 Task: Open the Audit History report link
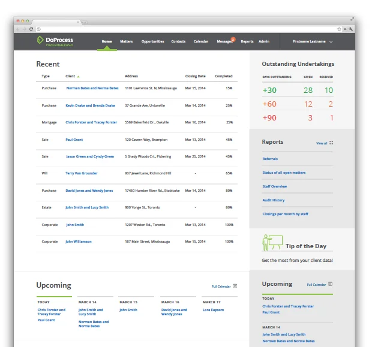click(x=274, y=200)
